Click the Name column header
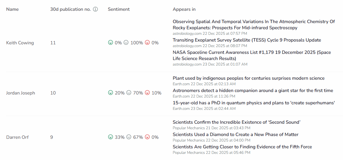This screenshot has width=343, height=160. coord(12,9)
